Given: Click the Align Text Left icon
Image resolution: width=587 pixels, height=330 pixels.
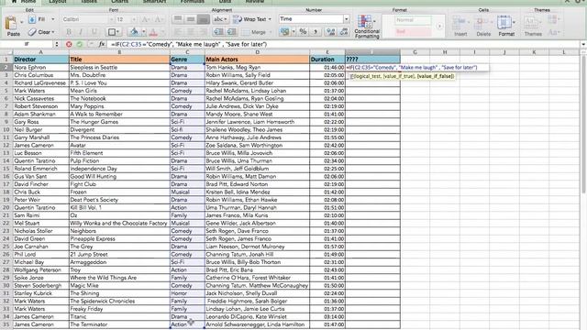Looking at the screenshot, I should point(178,32).
